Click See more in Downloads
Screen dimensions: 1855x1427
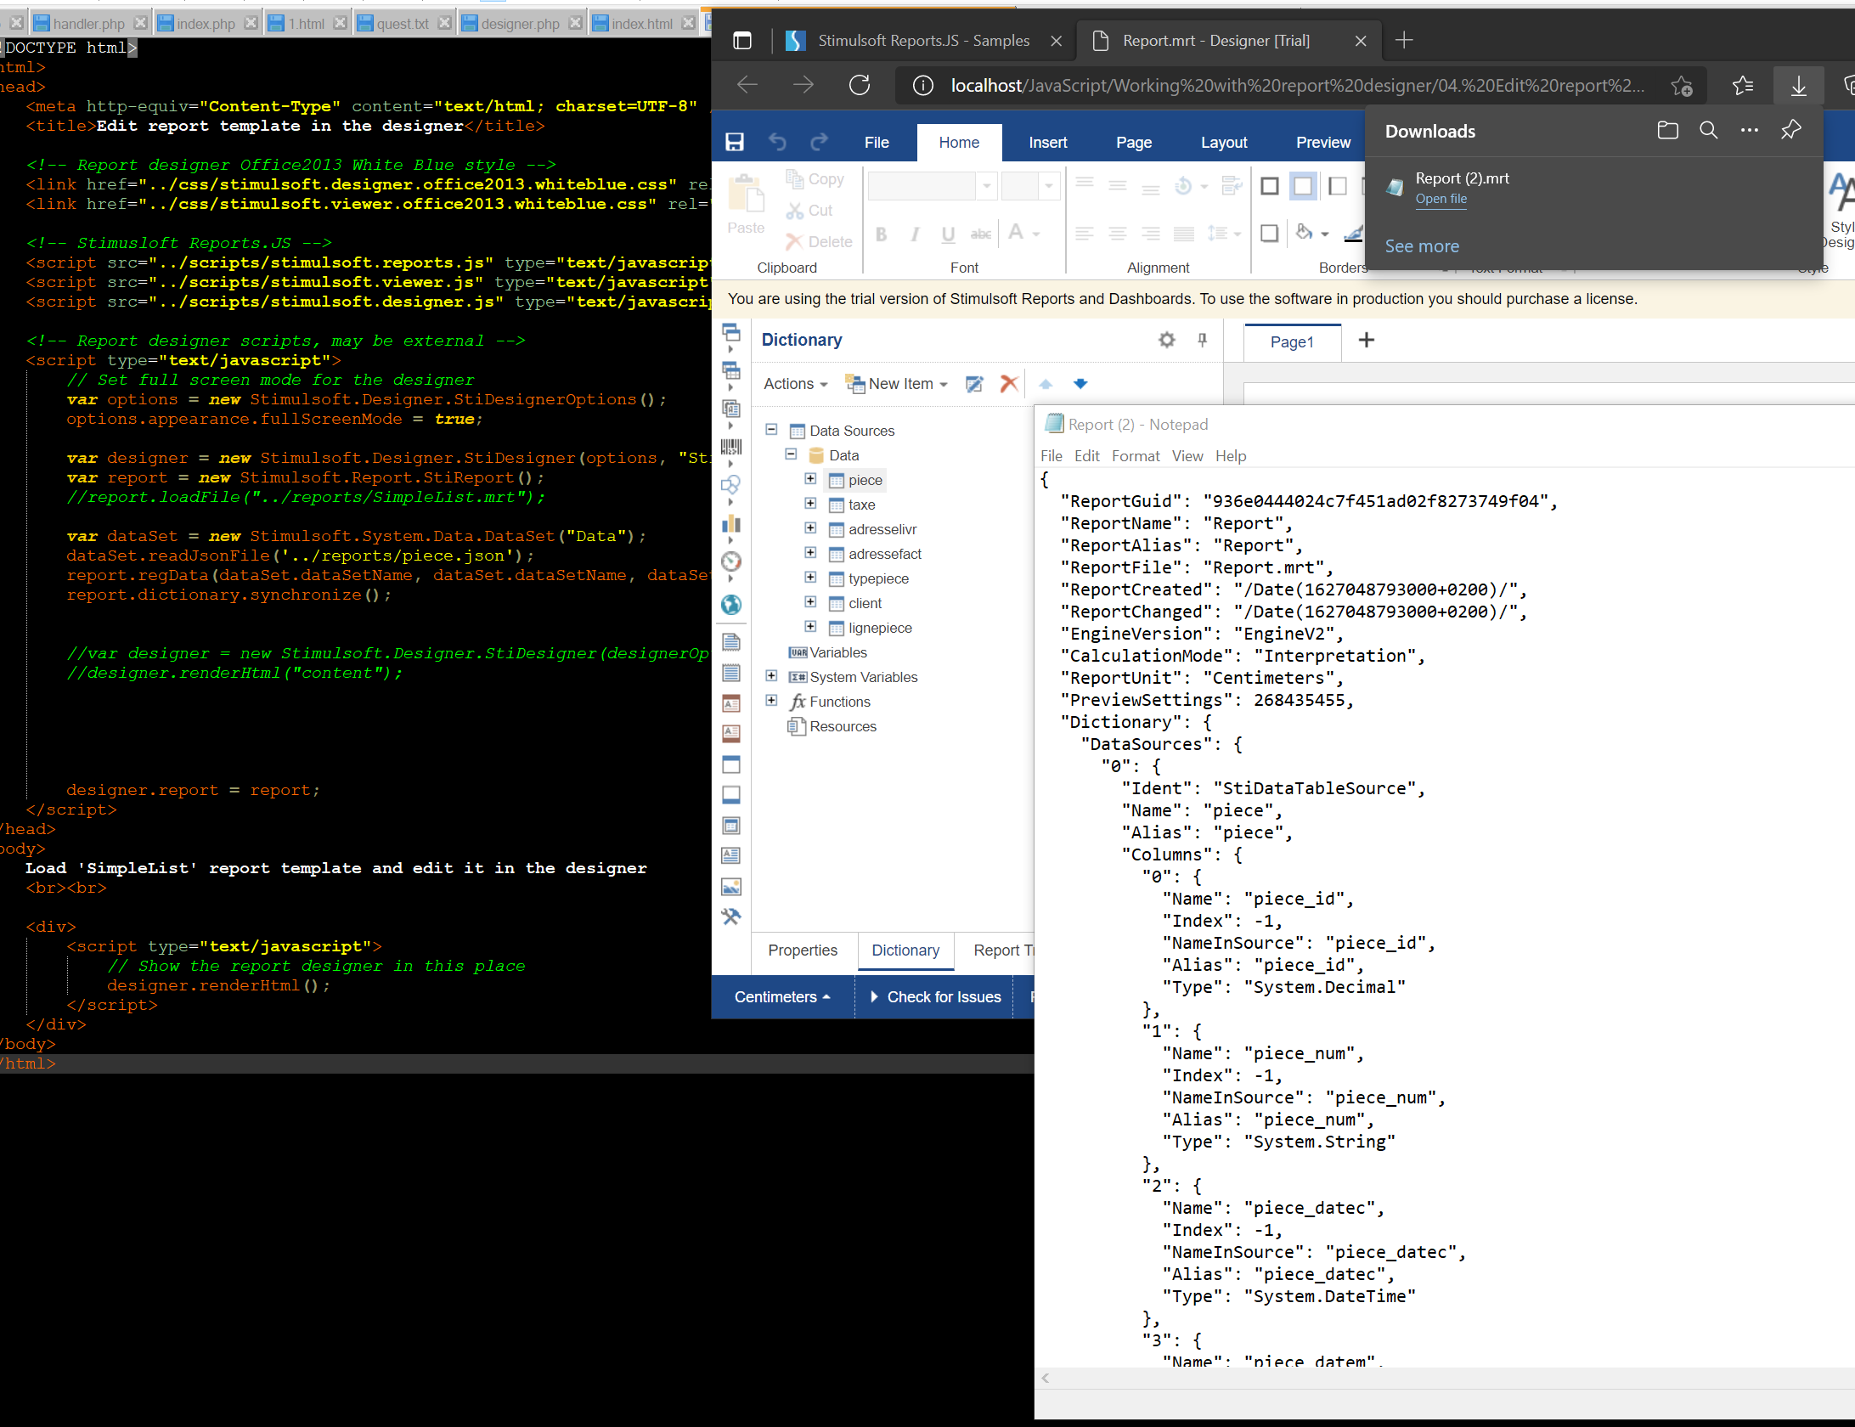[1422, 246]
